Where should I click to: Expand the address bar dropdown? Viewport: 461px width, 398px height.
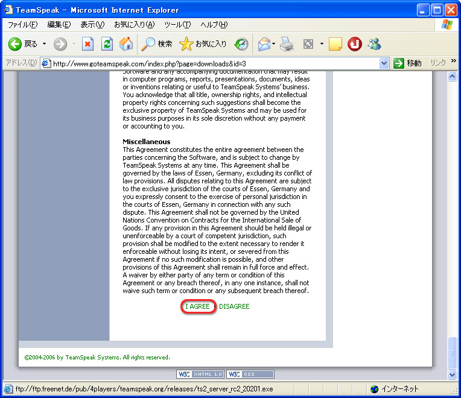[x=384, y=63]
